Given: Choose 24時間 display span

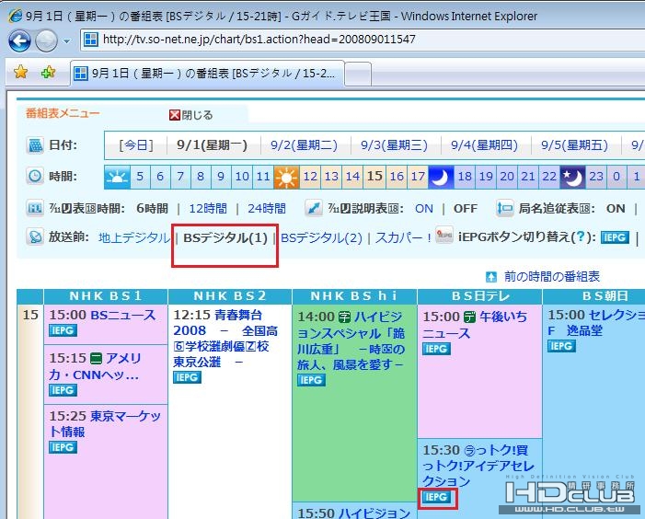Looking at the screenshot, I should pyautogui.click(x=267, y=209).
